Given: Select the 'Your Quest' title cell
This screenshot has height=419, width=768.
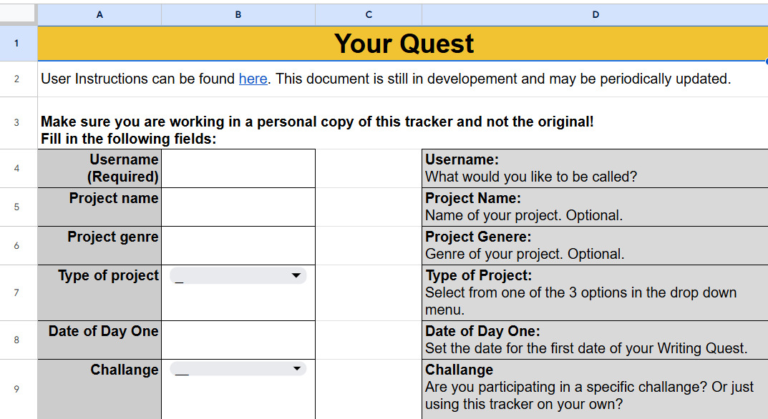Looking at the screenshot, I should click(x=403, y=44).
